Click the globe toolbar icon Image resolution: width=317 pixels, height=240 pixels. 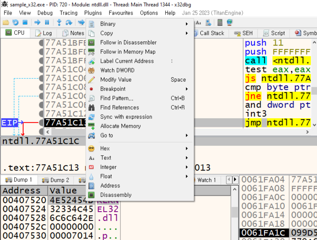[x=230, y=22]
